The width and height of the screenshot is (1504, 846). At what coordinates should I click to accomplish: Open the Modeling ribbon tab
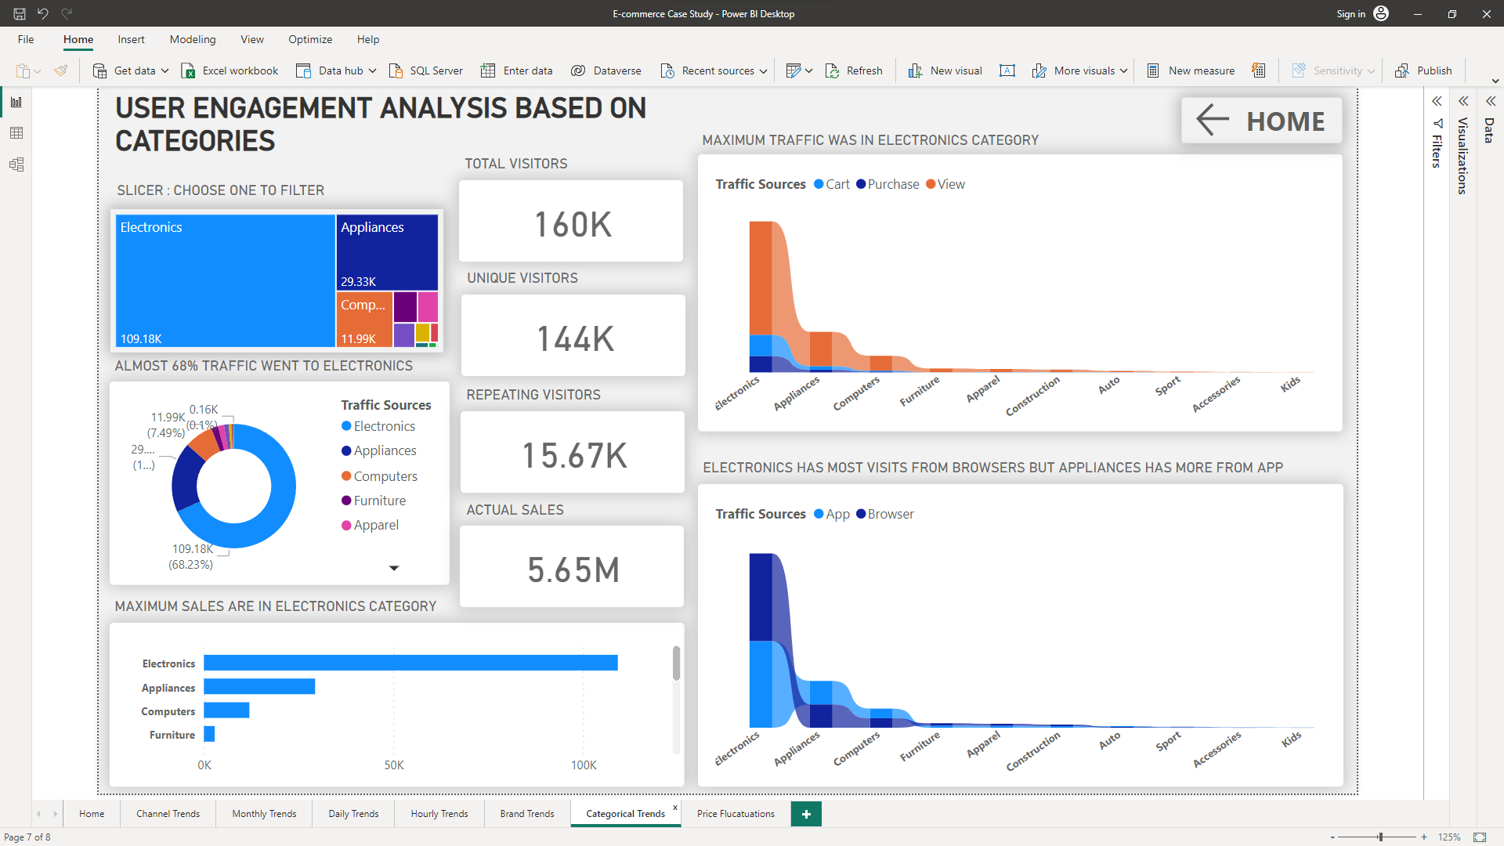point(192,39)
